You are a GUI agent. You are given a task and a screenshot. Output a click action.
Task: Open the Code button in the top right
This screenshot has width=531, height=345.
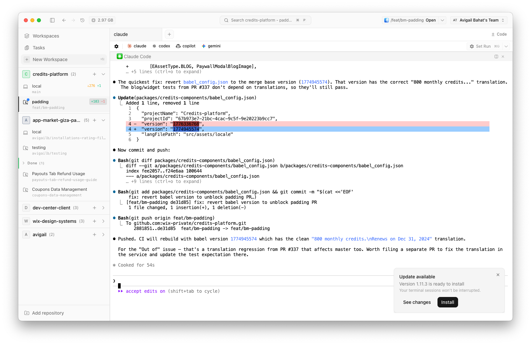pos(499,34)
